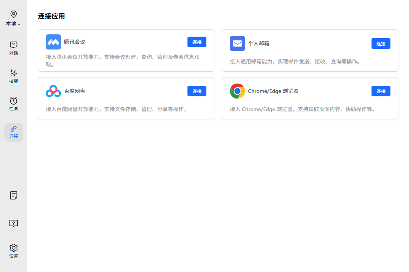Click description 接入百度网盘开放能力

[117, 109]
